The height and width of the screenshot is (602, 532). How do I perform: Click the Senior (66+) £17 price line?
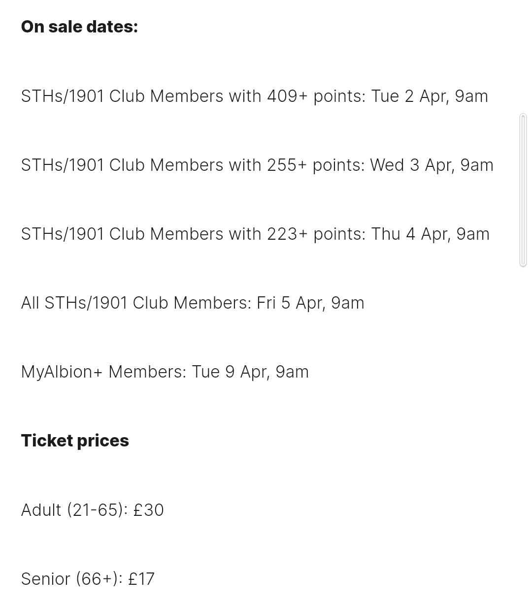[x=88, y=579]
